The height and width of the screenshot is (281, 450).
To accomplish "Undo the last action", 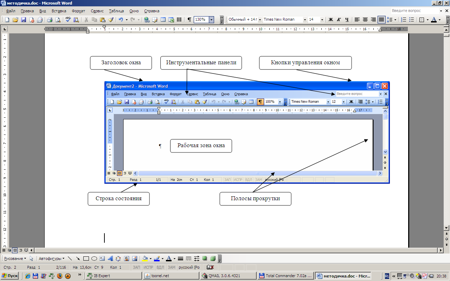I will pyautogui.click(x=121, y=20).
